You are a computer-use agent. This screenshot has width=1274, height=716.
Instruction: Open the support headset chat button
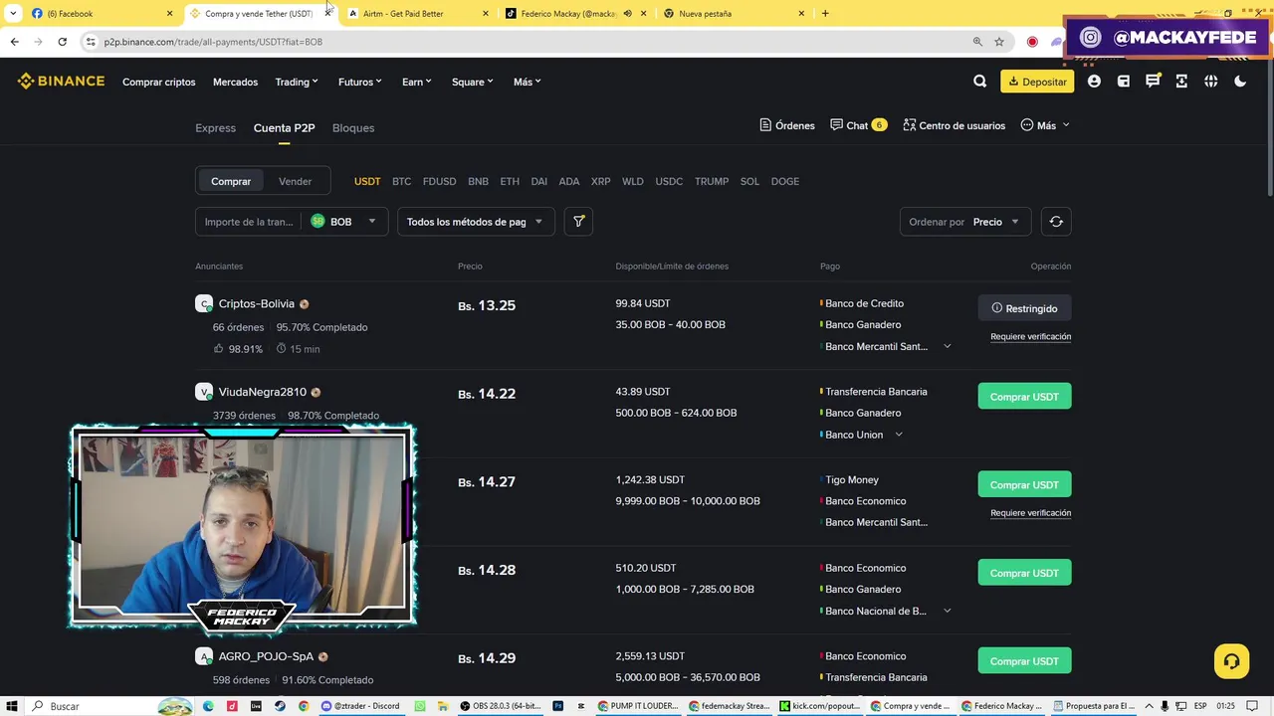[x=1231, y=661]
